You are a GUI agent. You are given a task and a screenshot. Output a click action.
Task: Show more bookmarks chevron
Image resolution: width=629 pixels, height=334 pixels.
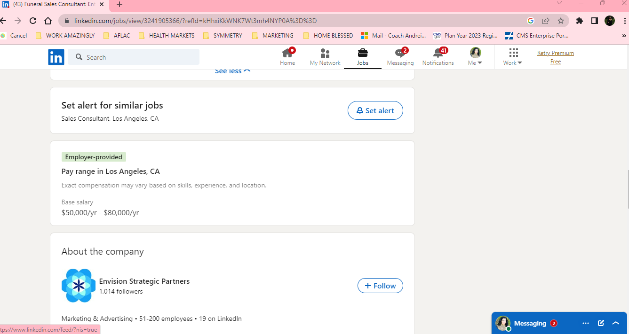pos(624,35)
